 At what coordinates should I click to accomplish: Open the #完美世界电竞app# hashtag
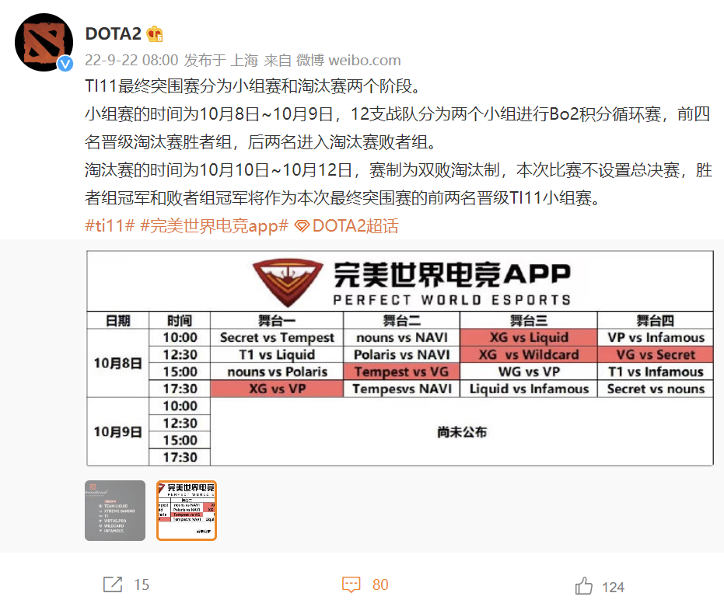click(x=215, y=225)
